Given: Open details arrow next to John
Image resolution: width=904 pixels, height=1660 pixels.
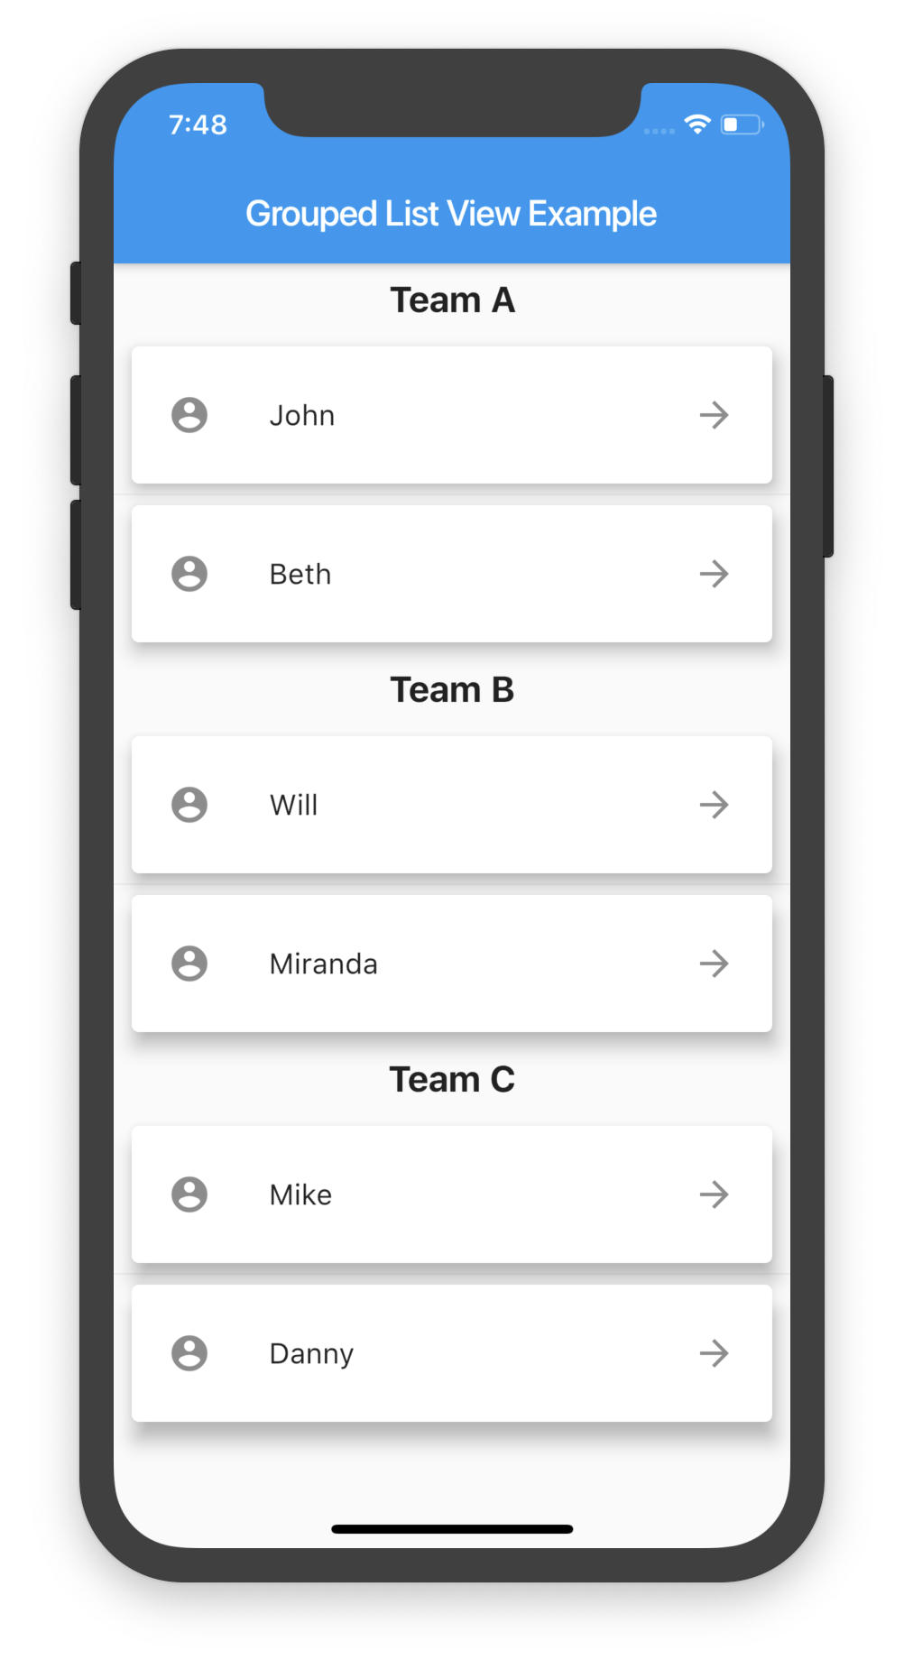Looking at the screenshot, I should (x=714, y=415).
